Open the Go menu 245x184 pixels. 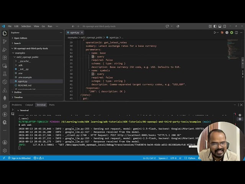[43, 26]
